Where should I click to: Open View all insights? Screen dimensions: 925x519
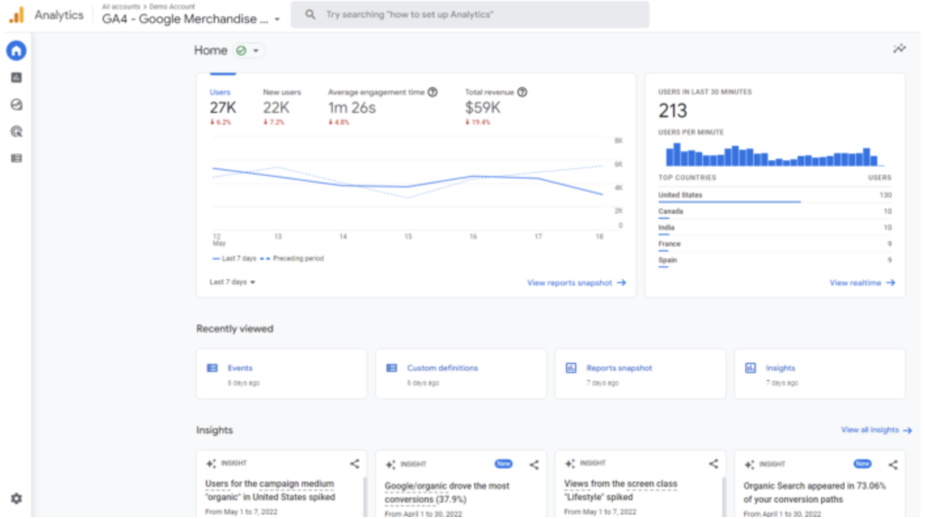point(871,430)
